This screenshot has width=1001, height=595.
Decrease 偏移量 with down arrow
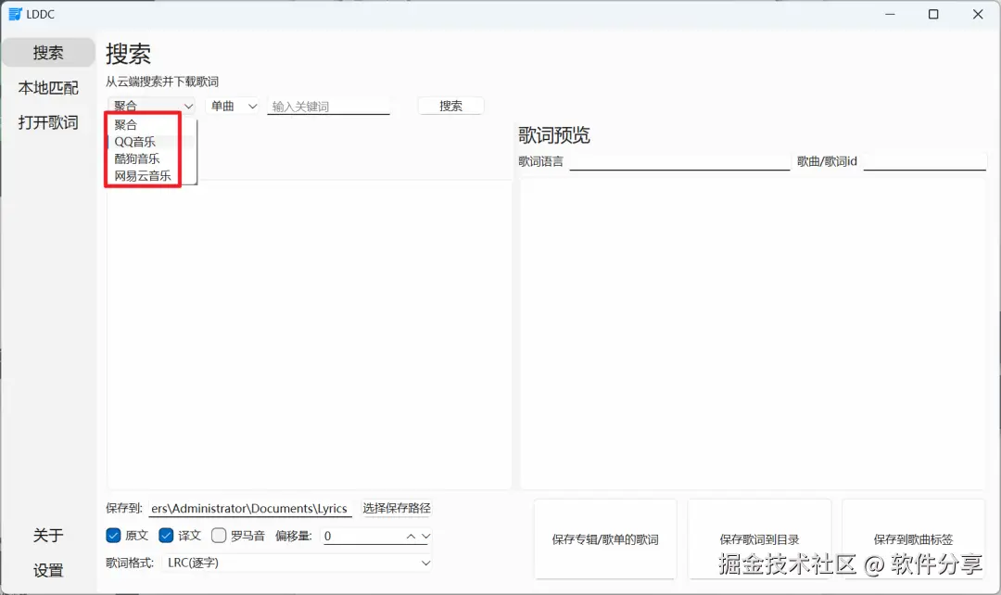pyautogui.click(x=425, y=537)
